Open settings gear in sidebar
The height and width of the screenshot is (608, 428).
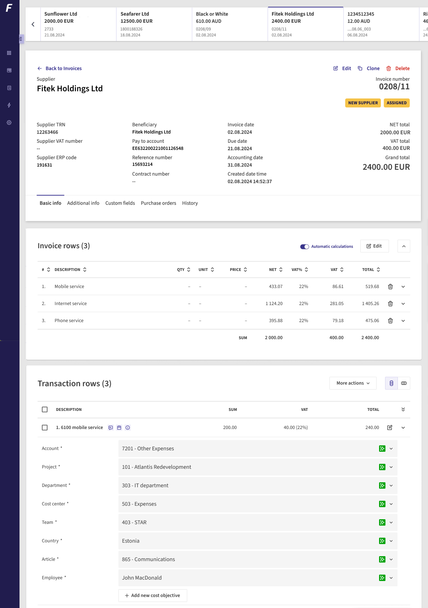coord(9,123)
